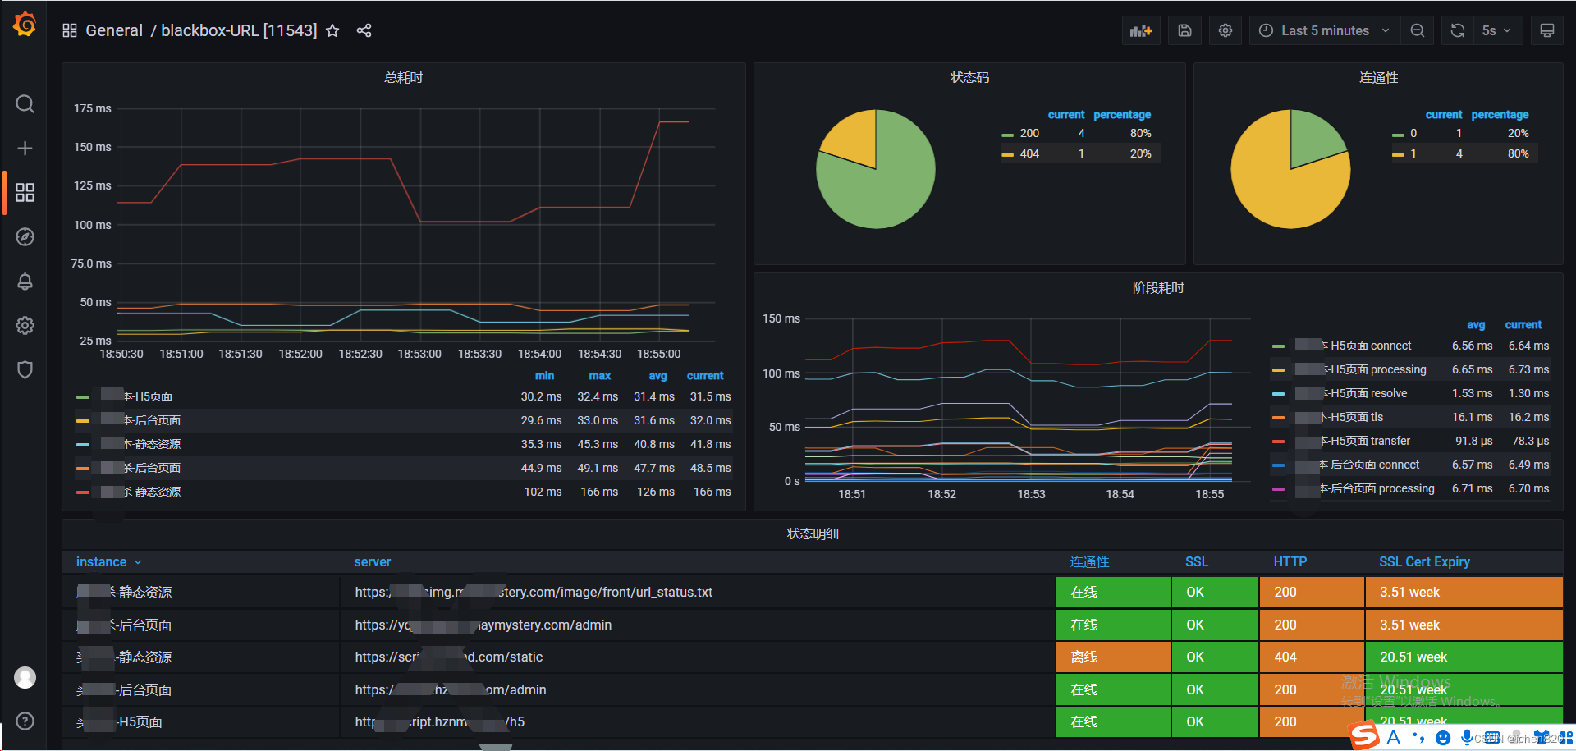
Task: Click blue swatch of 后台页面 connect
Action: click(x=1278, y=465)
